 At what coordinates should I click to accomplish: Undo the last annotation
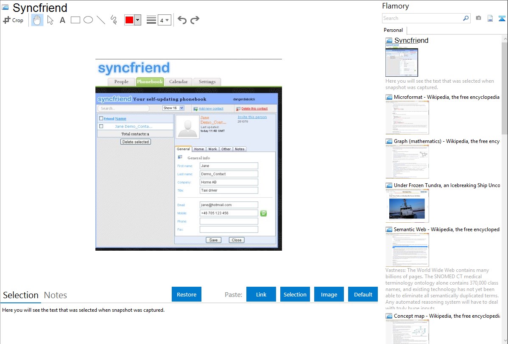(x=182, y=20)
